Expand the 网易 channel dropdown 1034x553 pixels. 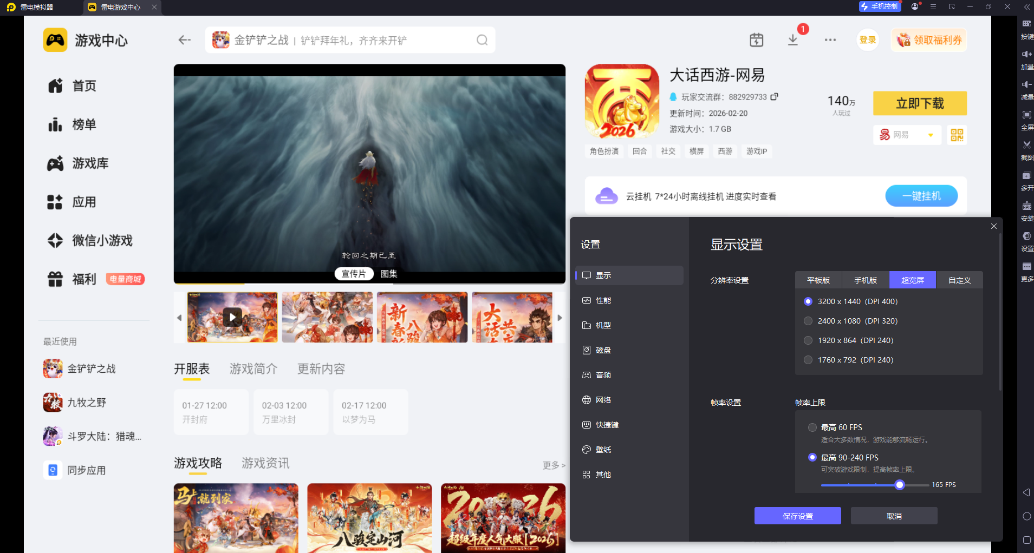tap(907, 135)
